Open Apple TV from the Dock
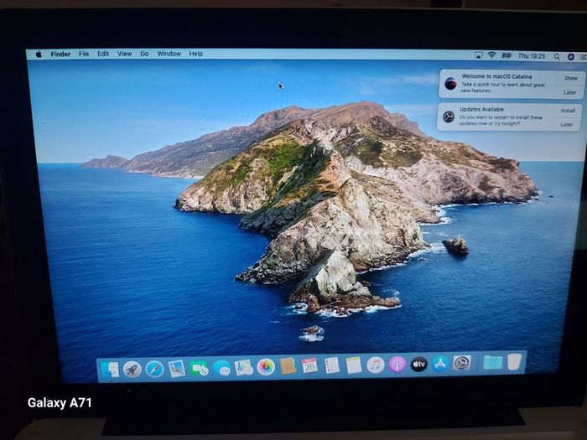This screenshot has width=587, height=440. pos(418,364)
